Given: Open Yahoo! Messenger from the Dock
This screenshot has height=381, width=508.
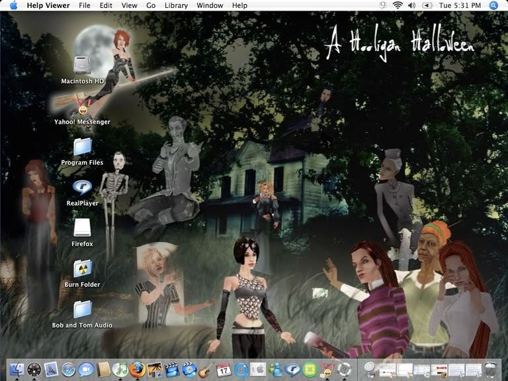Looking at the screenshot, I should pos(327,370).
